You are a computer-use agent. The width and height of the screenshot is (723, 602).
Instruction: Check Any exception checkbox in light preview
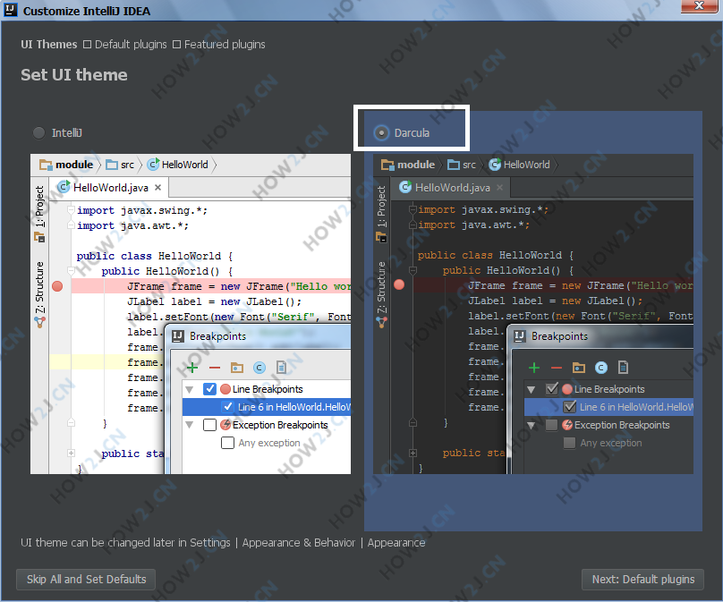tap(227, 443)
